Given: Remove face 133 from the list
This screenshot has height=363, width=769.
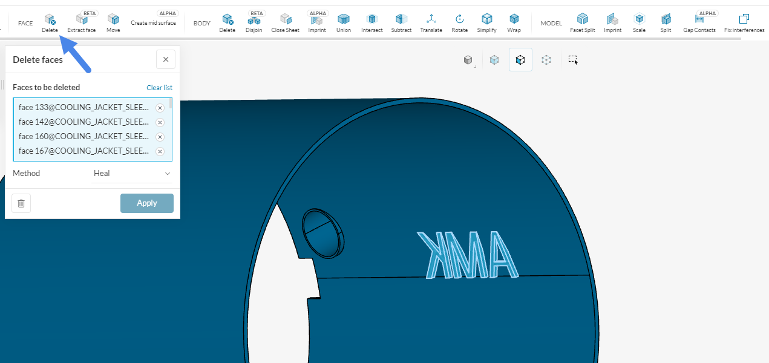Looking at the screenshot, I should 160,108.
